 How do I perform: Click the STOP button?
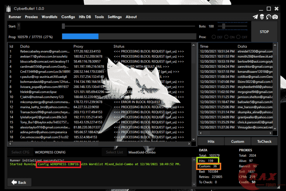coord(264,32)
